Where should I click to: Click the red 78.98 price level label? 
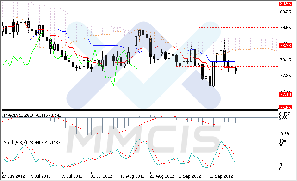[285, 46]
